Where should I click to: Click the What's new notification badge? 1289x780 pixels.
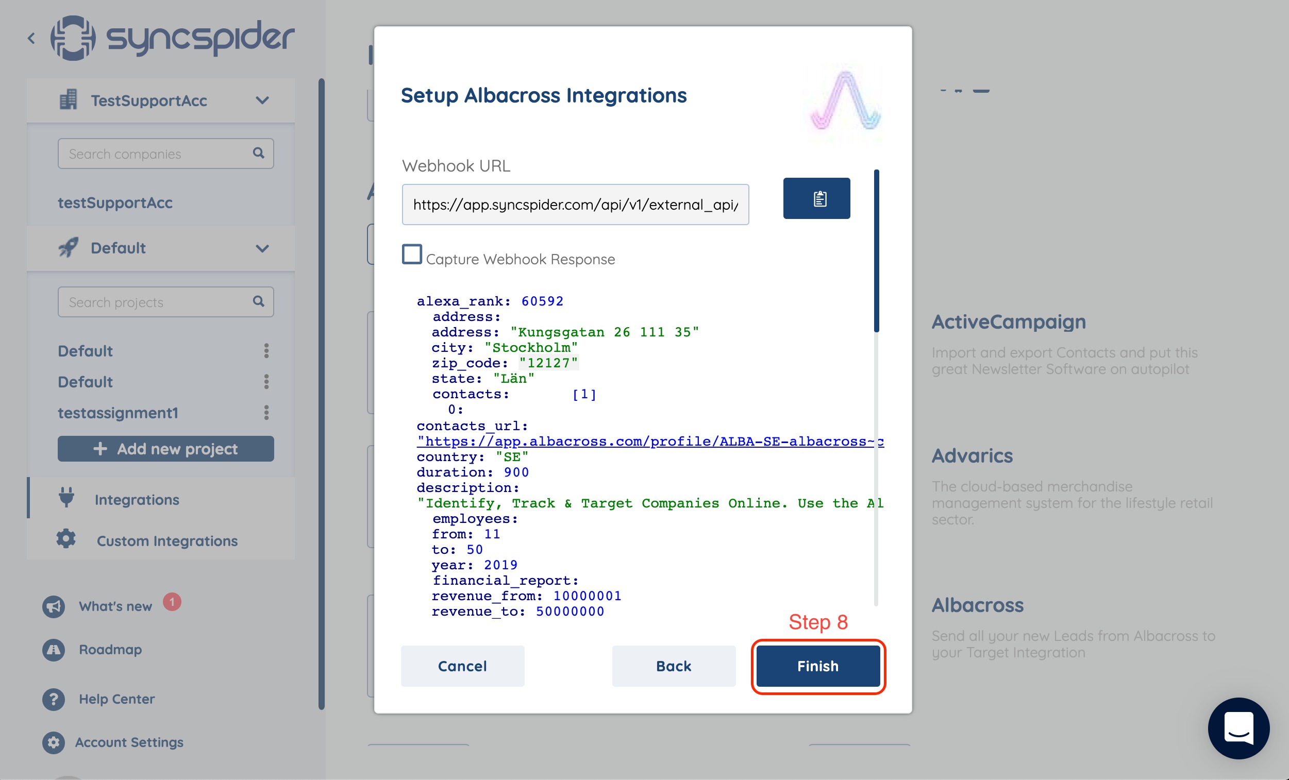click(x=172, y=602)
